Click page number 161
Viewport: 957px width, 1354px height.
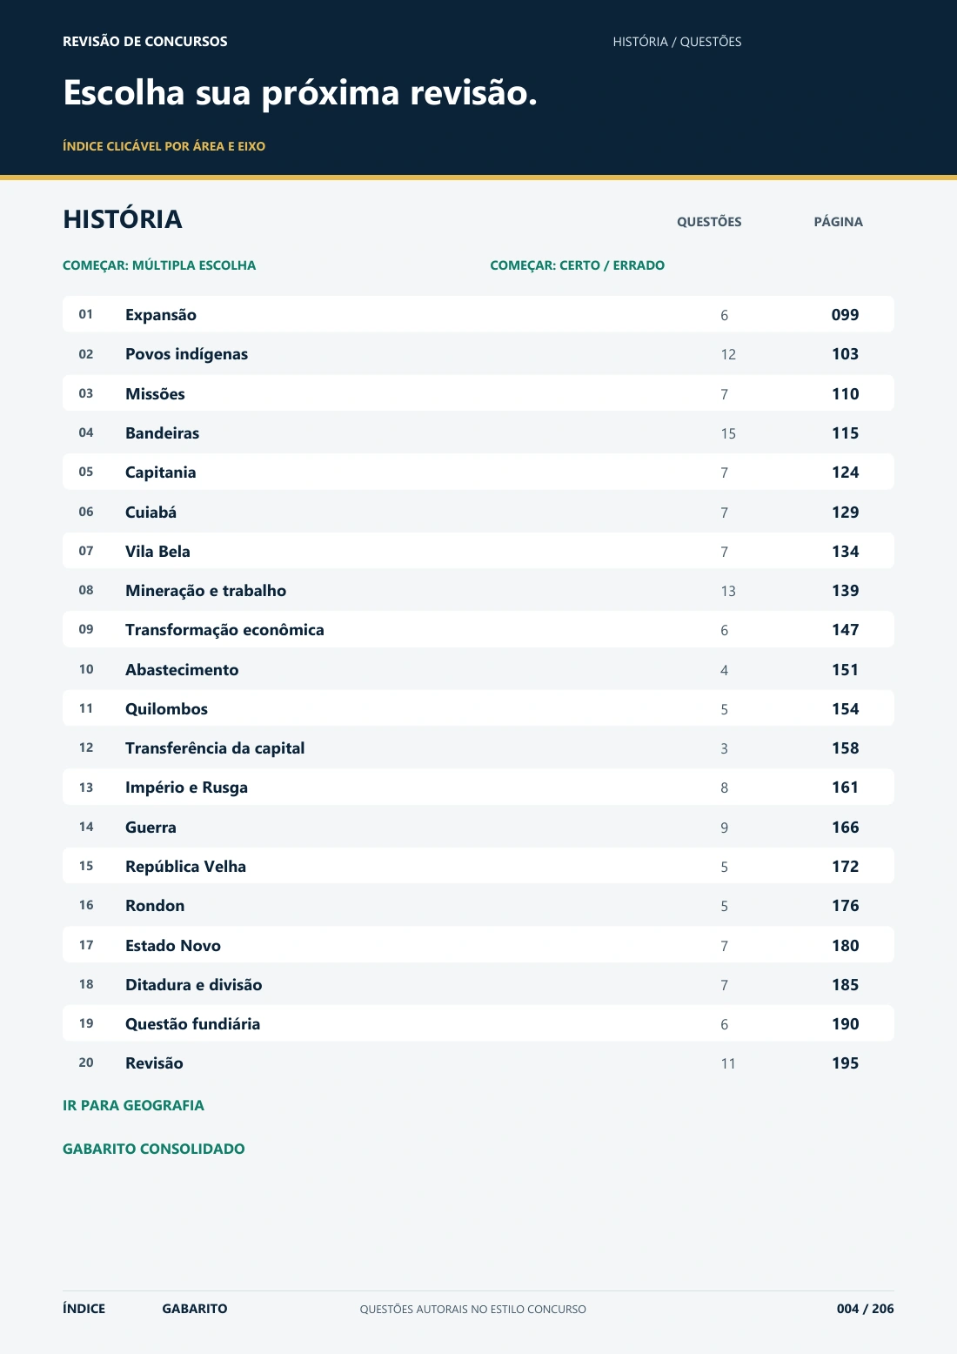coord(845,788)
